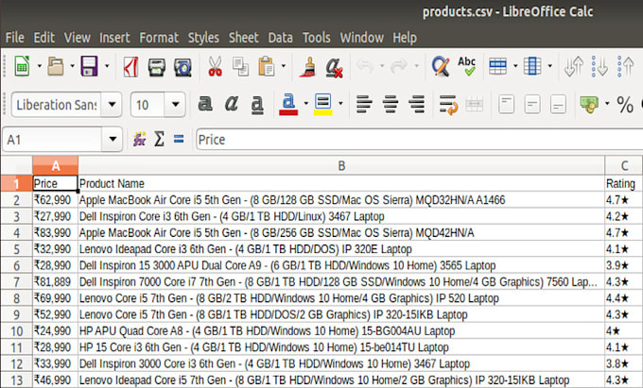Screen dimensions: 643x388
Task: Toggle Underline formatting
Action: [257, 105]
